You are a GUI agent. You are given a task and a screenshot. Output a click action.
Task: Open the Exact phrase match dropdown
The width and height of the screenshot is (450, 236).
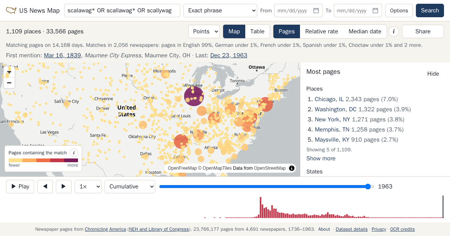point(220,10)
